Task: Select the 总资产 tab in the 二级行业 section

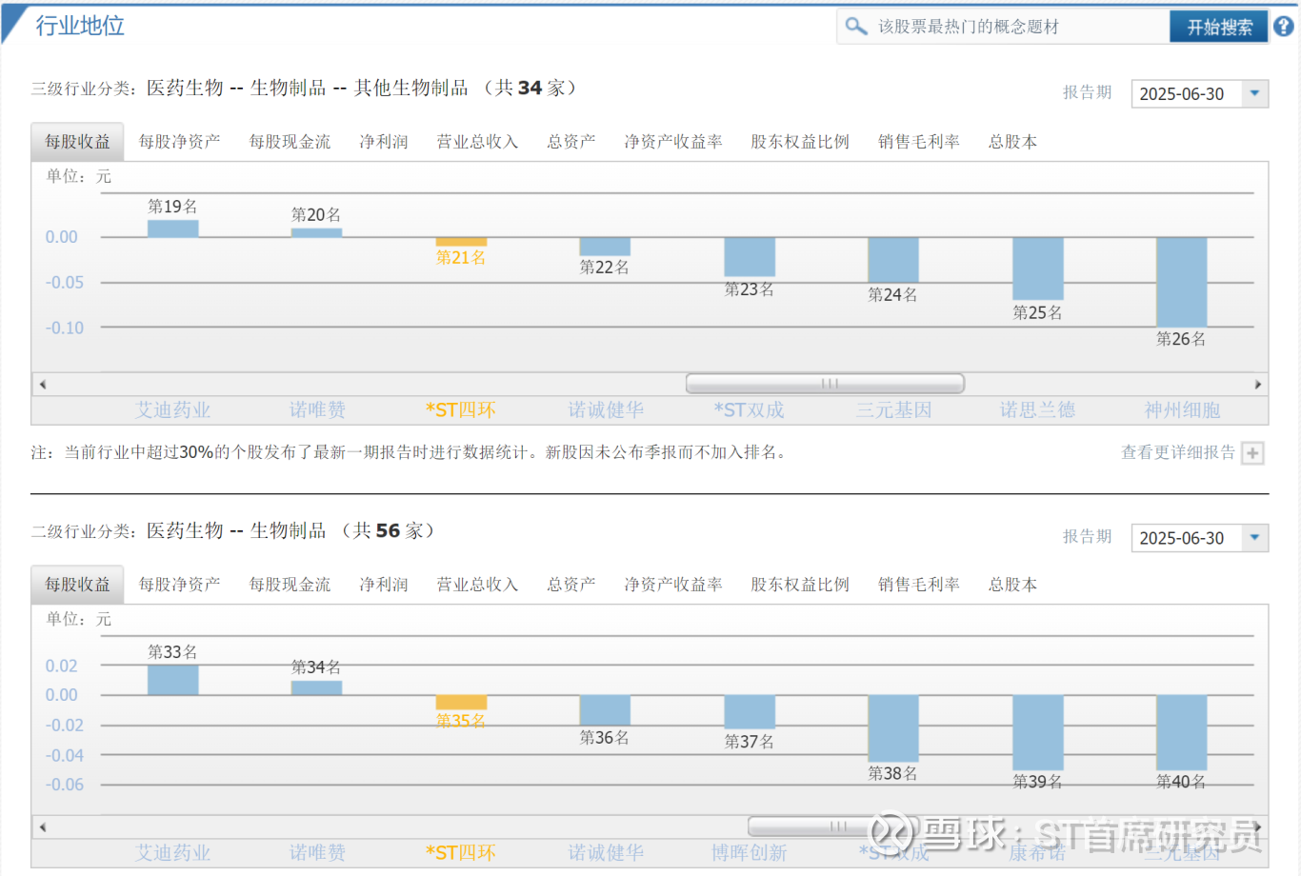Action: pyautogui.click(x=571, y=585)
